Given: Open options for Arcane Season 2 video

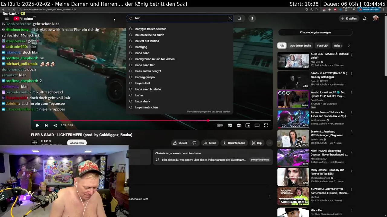Looking at the screenshot, I should (351, 113).
